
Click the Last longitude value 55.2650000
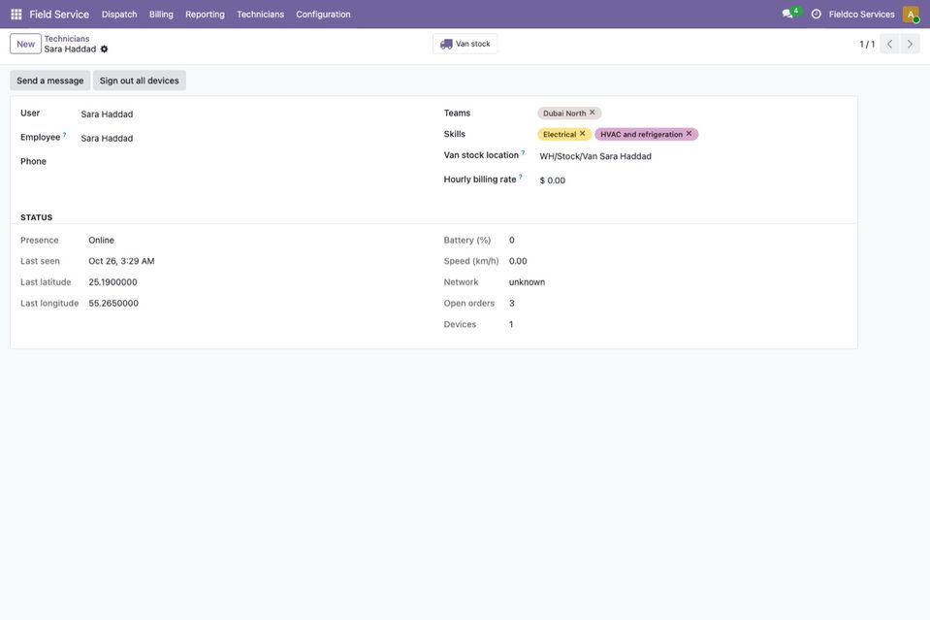click(x=113, y=303)
